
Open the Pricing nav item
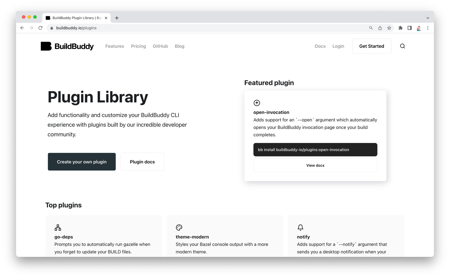pos(138,46)
